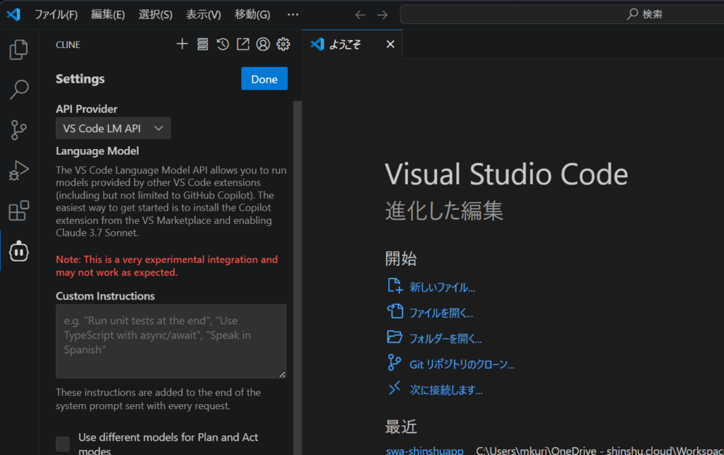The image size is (724, 455).
Task: Close the ようこそ tab
Action: [390, 45]
